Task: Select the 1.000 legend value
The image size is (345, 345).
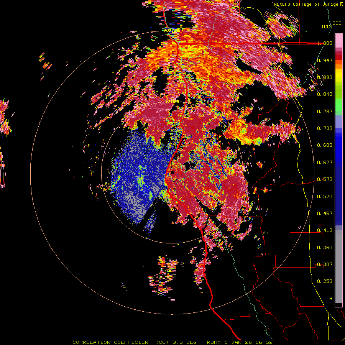Action: [325, 43]
